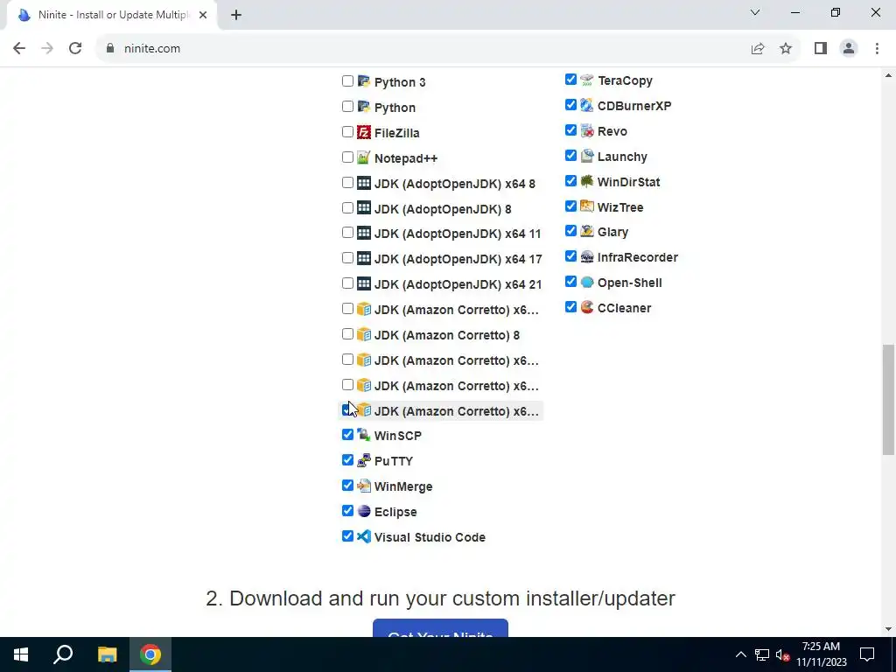Screen dimensions: 896x672
Task: Click the scrollbar up arrow
Action: coord(888,75)
